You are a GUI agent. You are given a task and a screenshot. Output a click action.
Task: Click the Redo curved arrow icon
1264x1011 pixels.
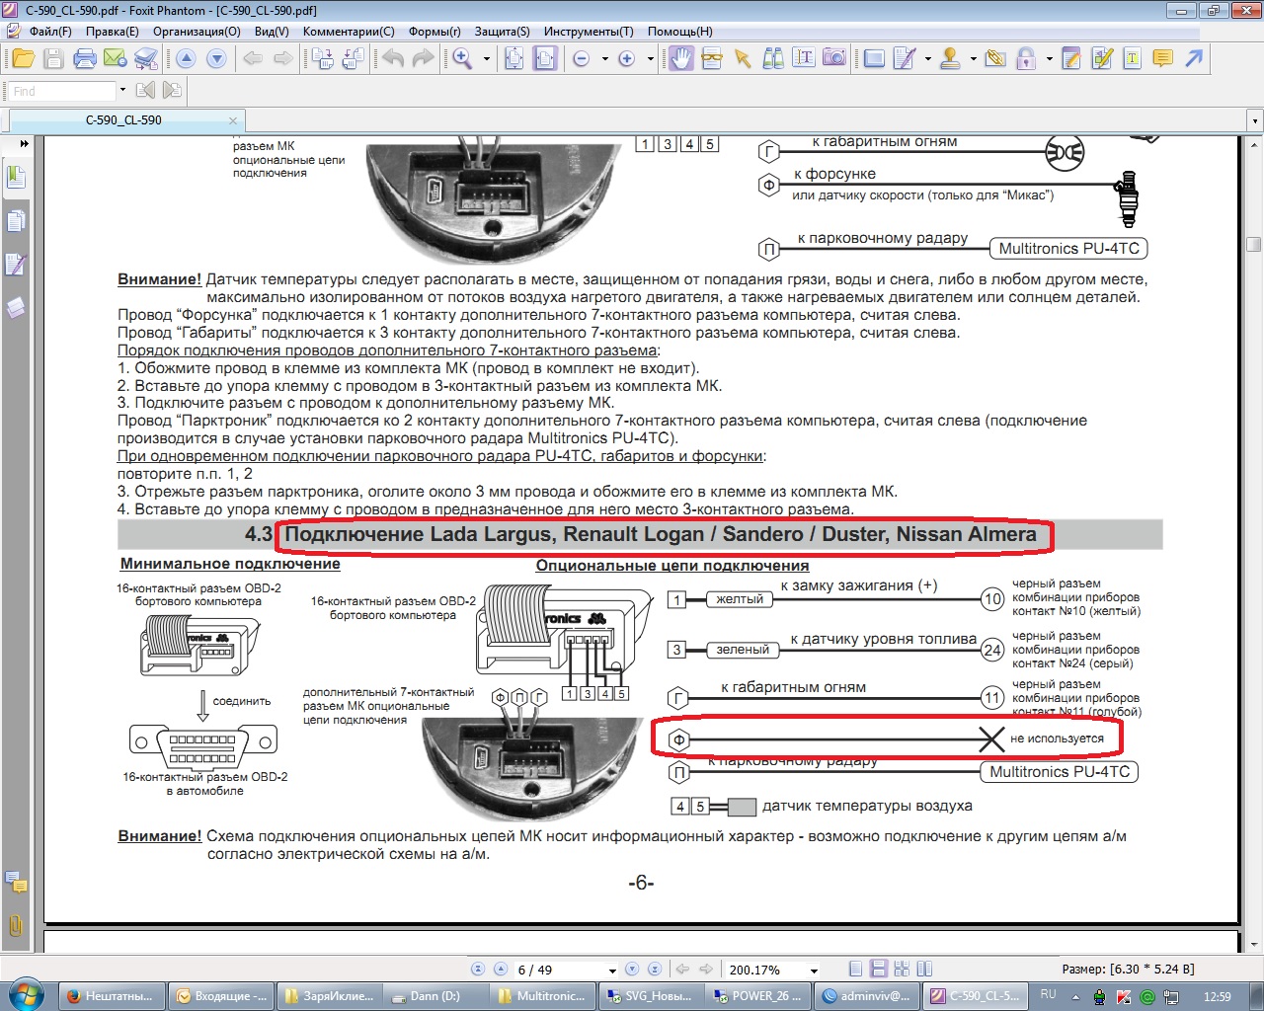[x=423, y=59]
